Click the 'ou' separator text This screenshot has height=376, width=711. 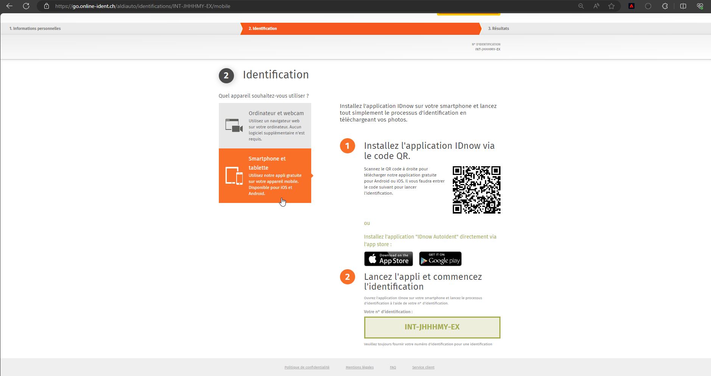pyautogui.click(x=367, y=223)
